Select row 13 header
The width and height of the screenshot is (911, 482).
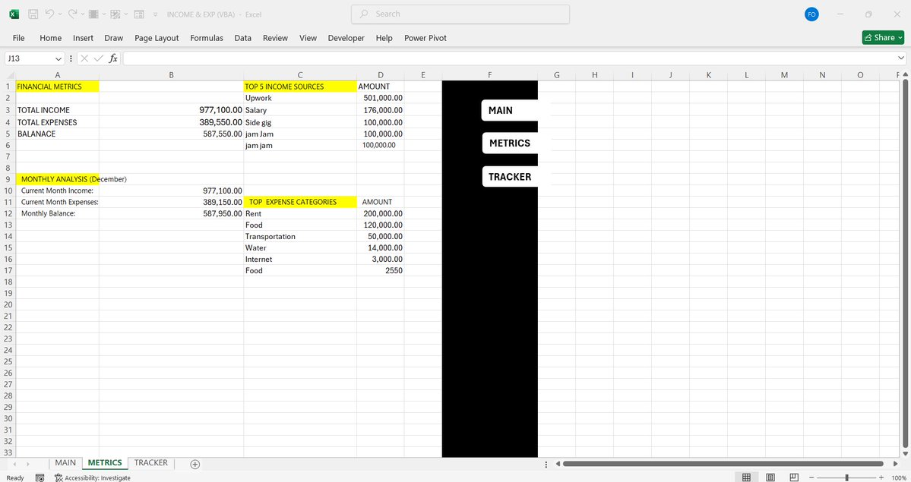[8, 225]
